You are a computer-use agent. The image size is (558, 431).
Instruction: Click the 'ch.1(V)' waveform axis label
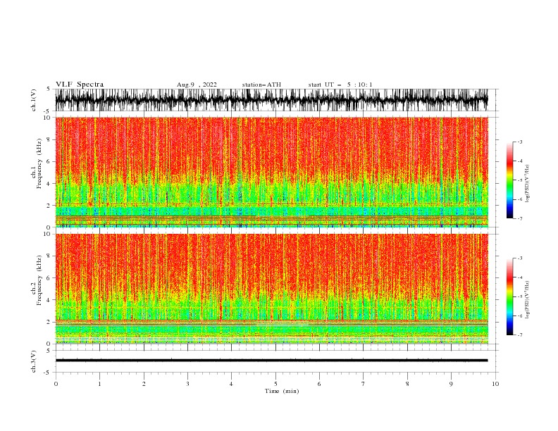tap(34, 100)
